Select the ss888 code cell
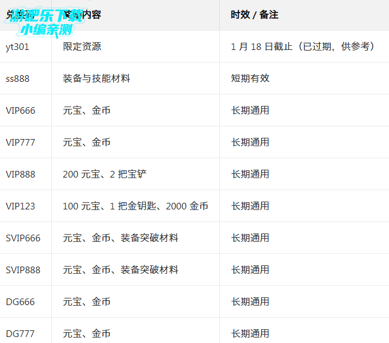Image resolution: width=389 pixels, height=343 pixels. [x=17, y=78]
